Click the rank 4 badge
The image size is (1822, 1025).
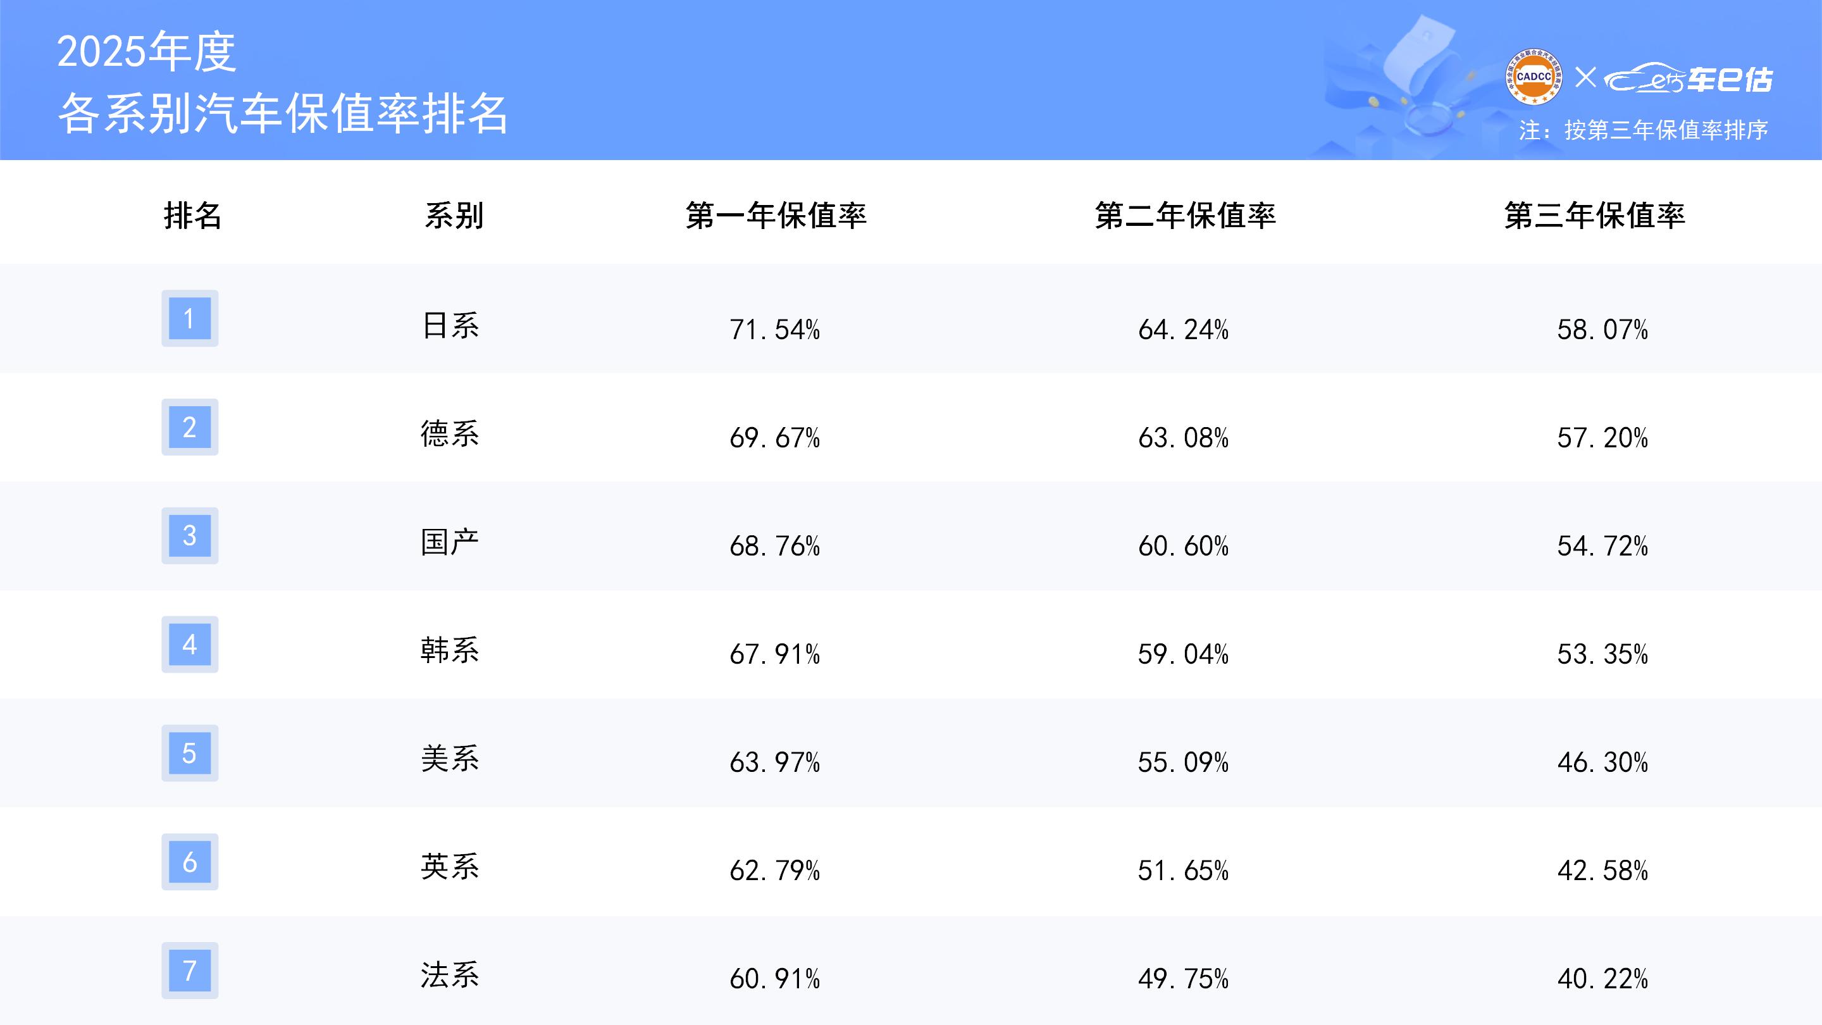click(x=190, y=645)
